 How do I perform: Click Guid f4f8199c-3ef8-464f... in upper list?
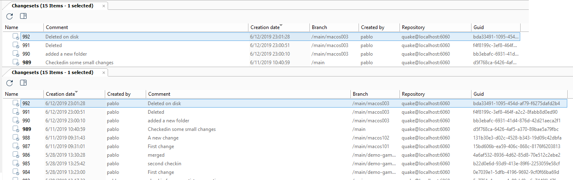pyautogui.click(x=496, y=45)
